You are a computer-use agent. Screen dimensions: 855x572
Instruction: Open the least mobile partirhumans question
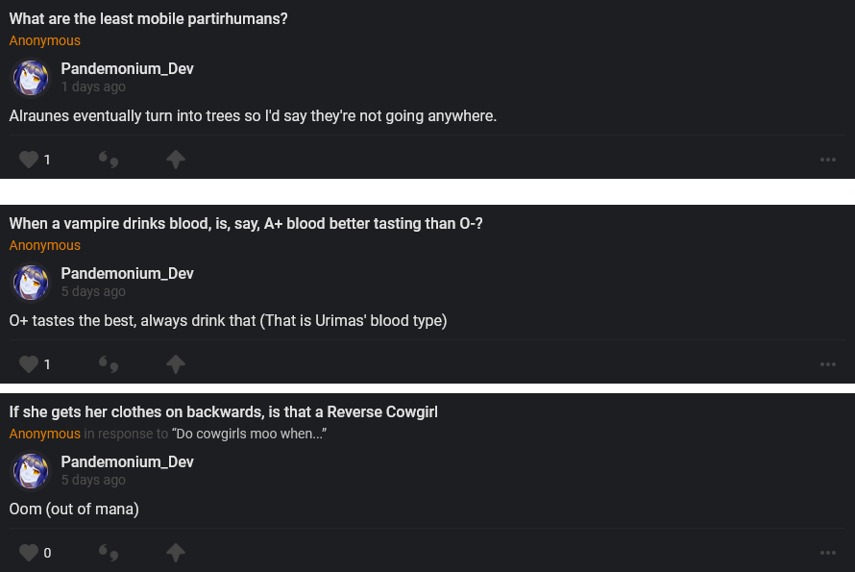coord(148,19)
